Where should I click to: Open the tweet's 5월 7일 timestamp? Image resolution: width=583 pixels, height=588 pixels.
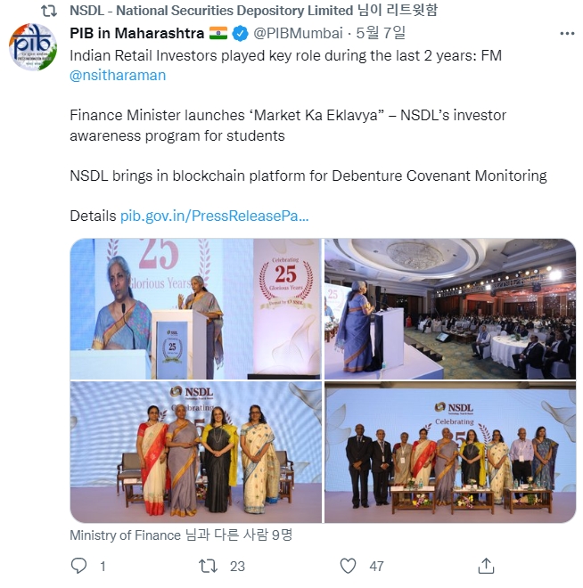pos(381,34)
